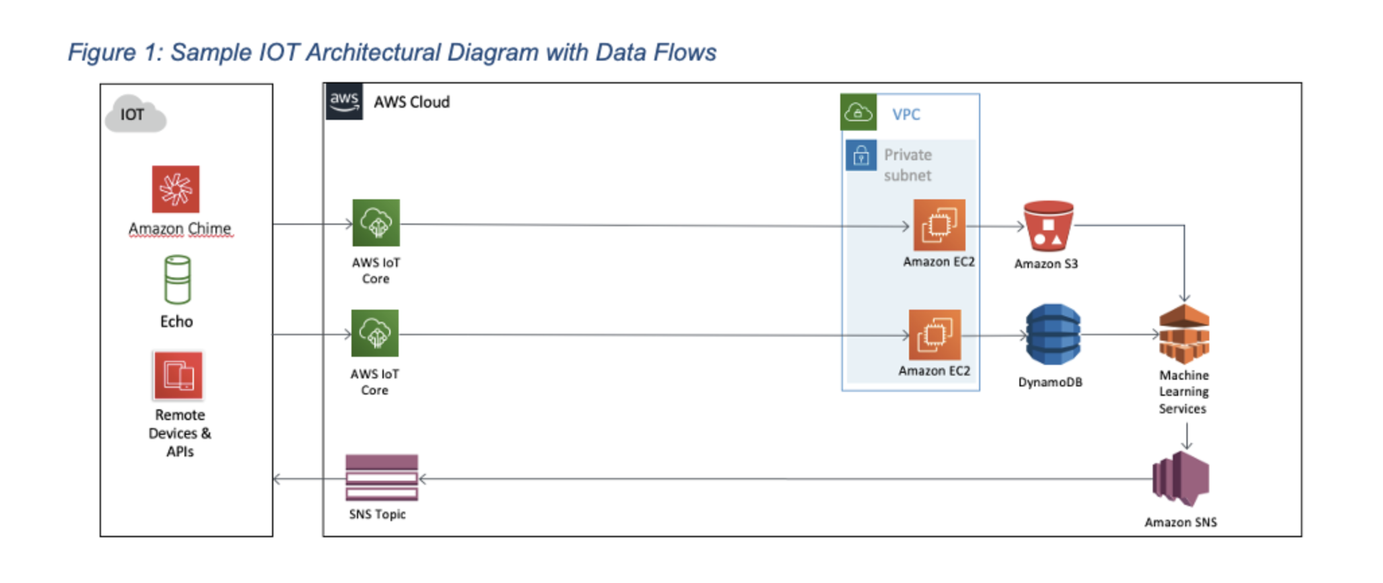This screenshot has height=583, width=1383.
Task: Select the green Echo cylinder icon
Action: (x=178, y=279)
